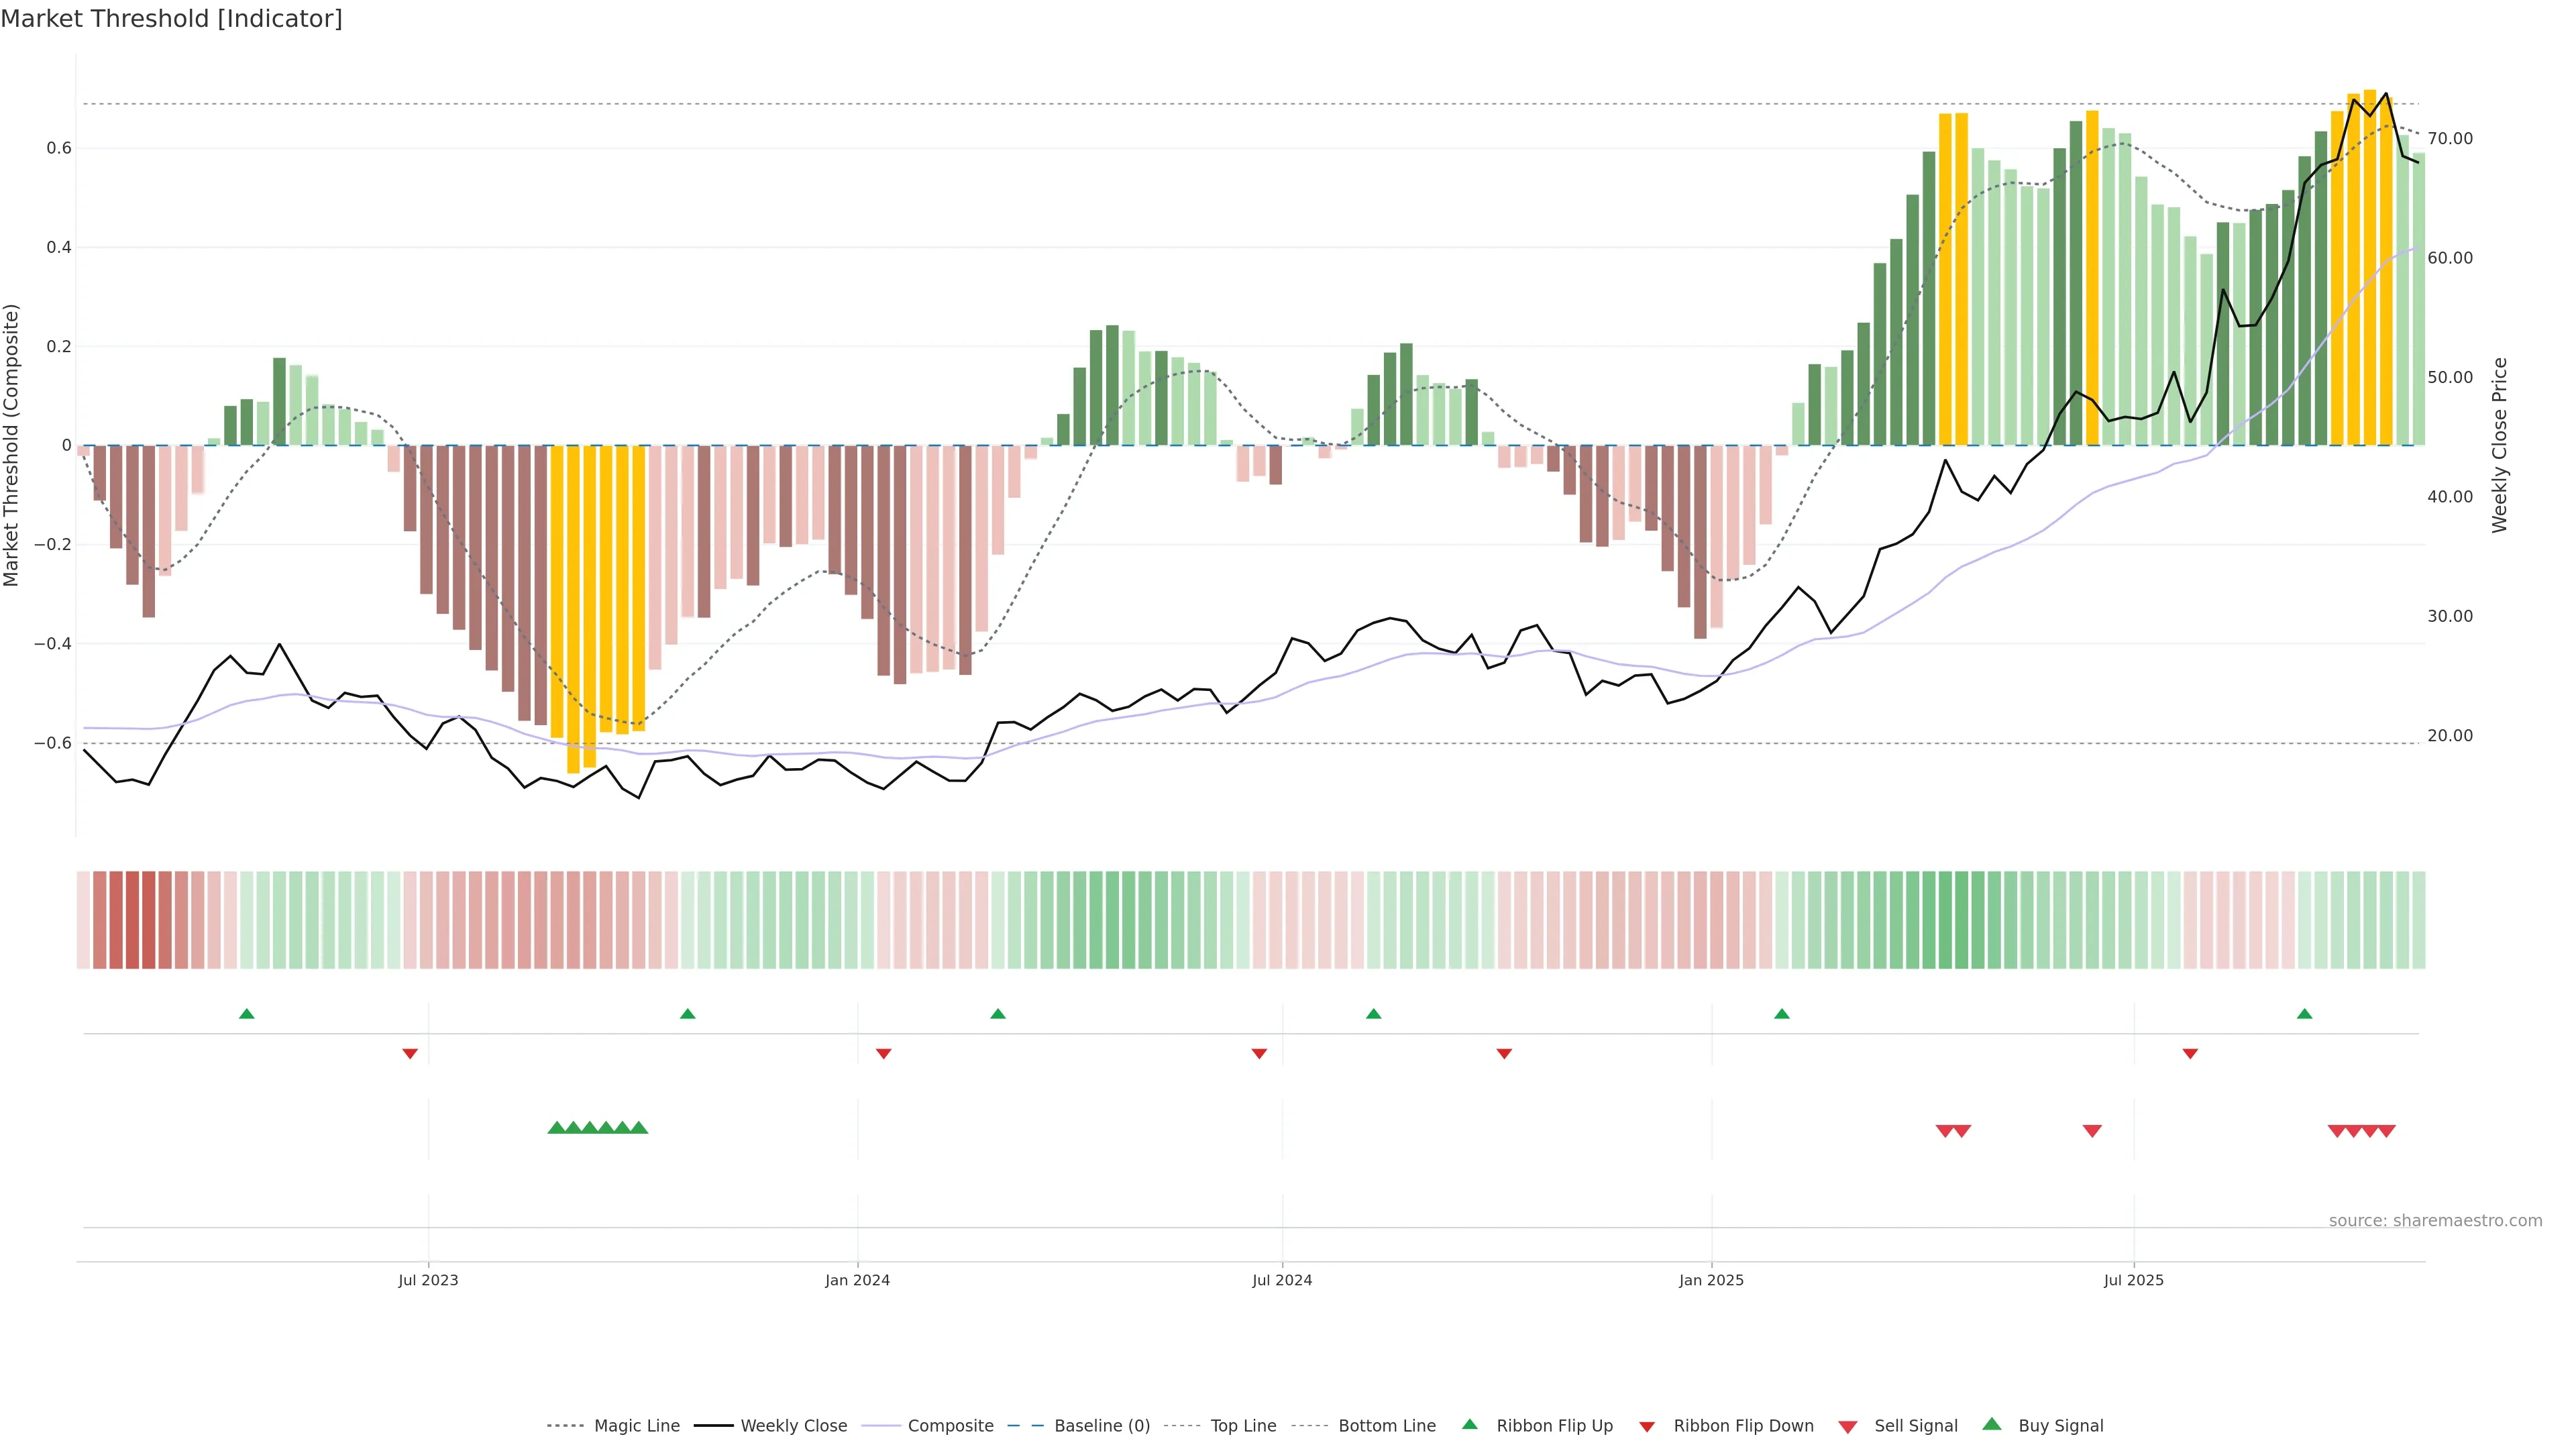Click the lone Sell Signal marker before Jul 2025
Viewport: 2576px width, 1449px height.
2092,1131
